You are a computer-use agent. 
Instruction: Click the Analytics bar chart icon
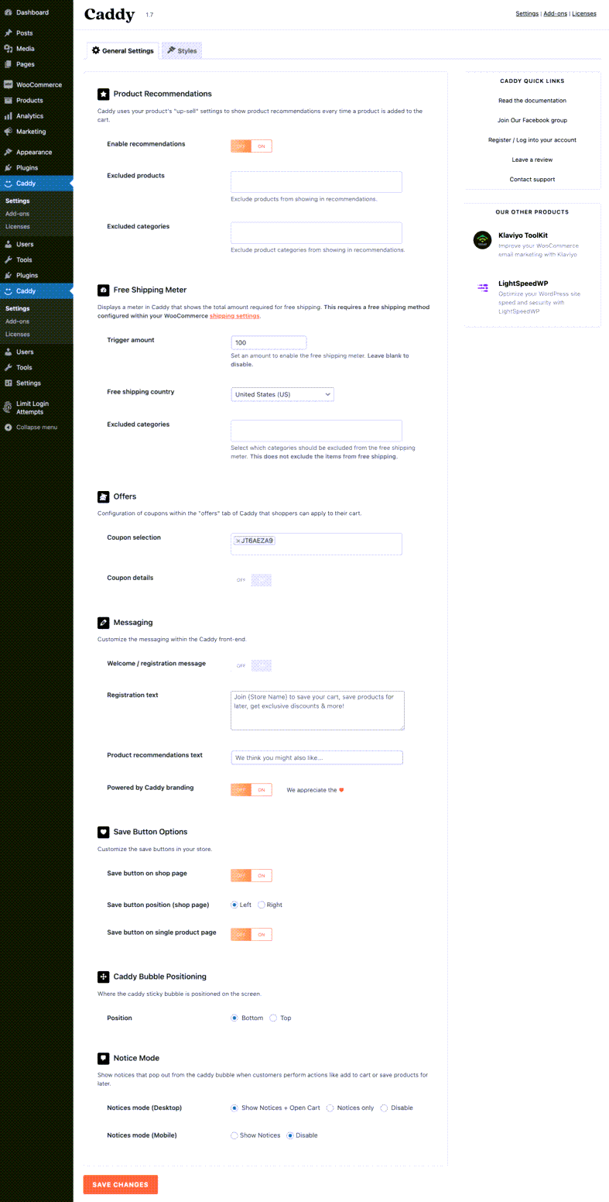[8, 116]
